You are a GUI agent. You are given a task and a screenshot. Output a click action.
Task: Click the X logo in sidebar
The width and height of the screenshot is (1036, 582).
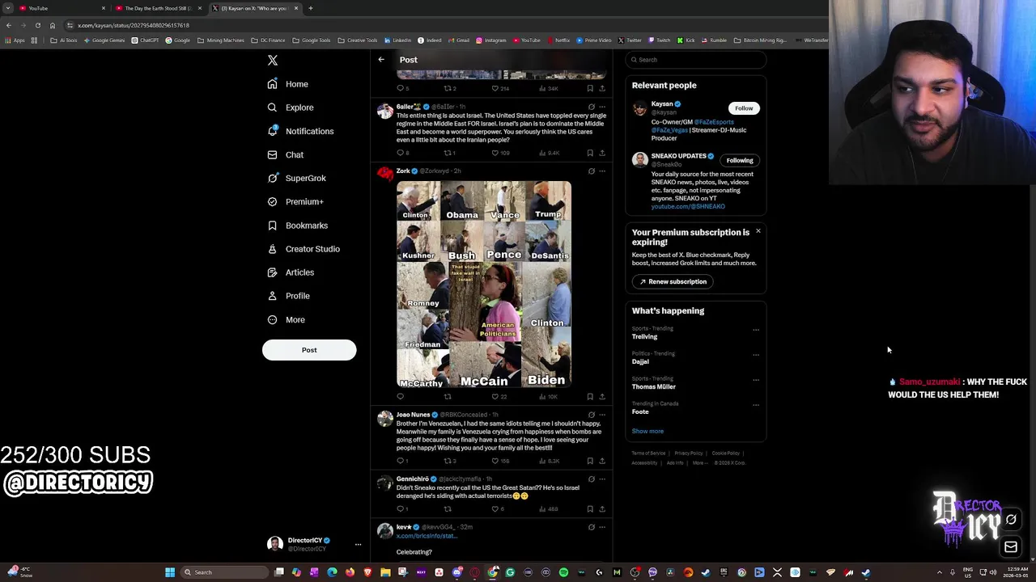273,61
